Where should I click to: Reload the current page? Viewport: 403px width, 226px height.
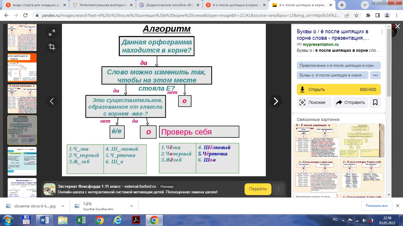coord(27,15)
